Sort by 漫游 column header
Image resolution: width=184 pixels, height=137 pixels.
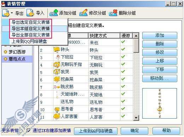[126, 35]
